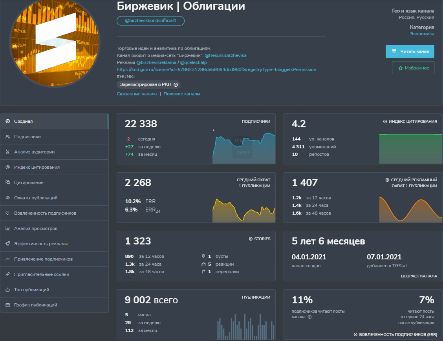Open the Сводная section

[54, 121]
